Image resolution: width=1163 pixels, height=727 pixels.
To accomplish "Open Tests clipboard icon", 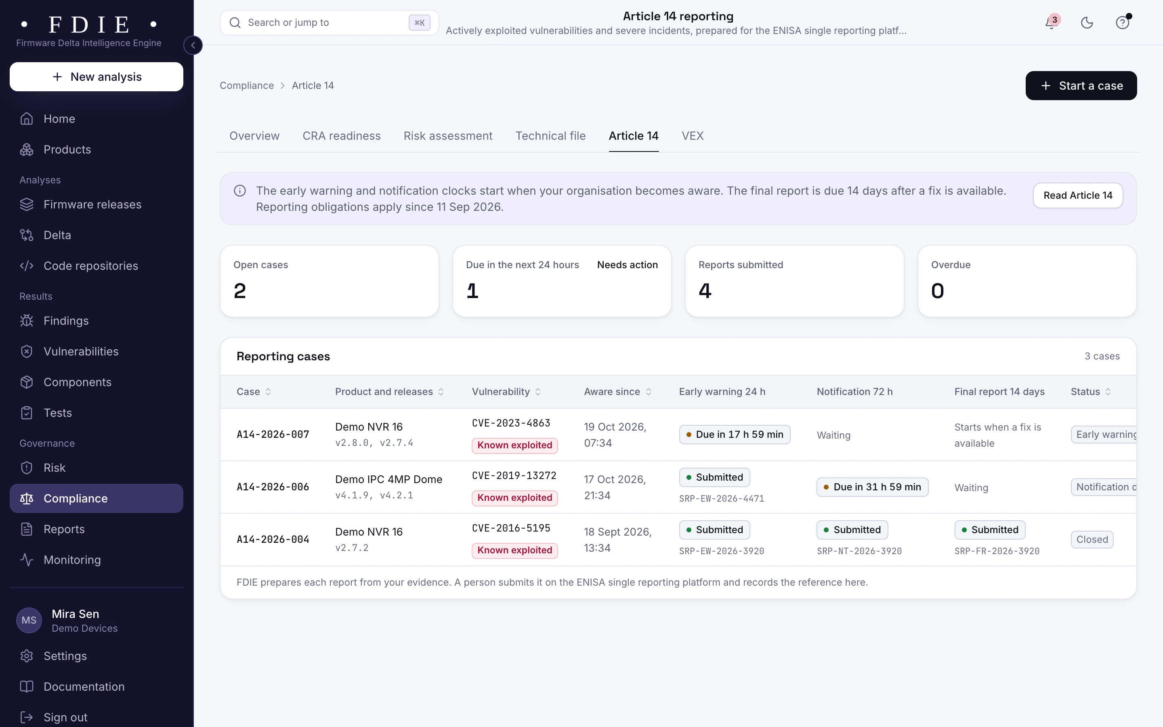I will tap(27, 413).
